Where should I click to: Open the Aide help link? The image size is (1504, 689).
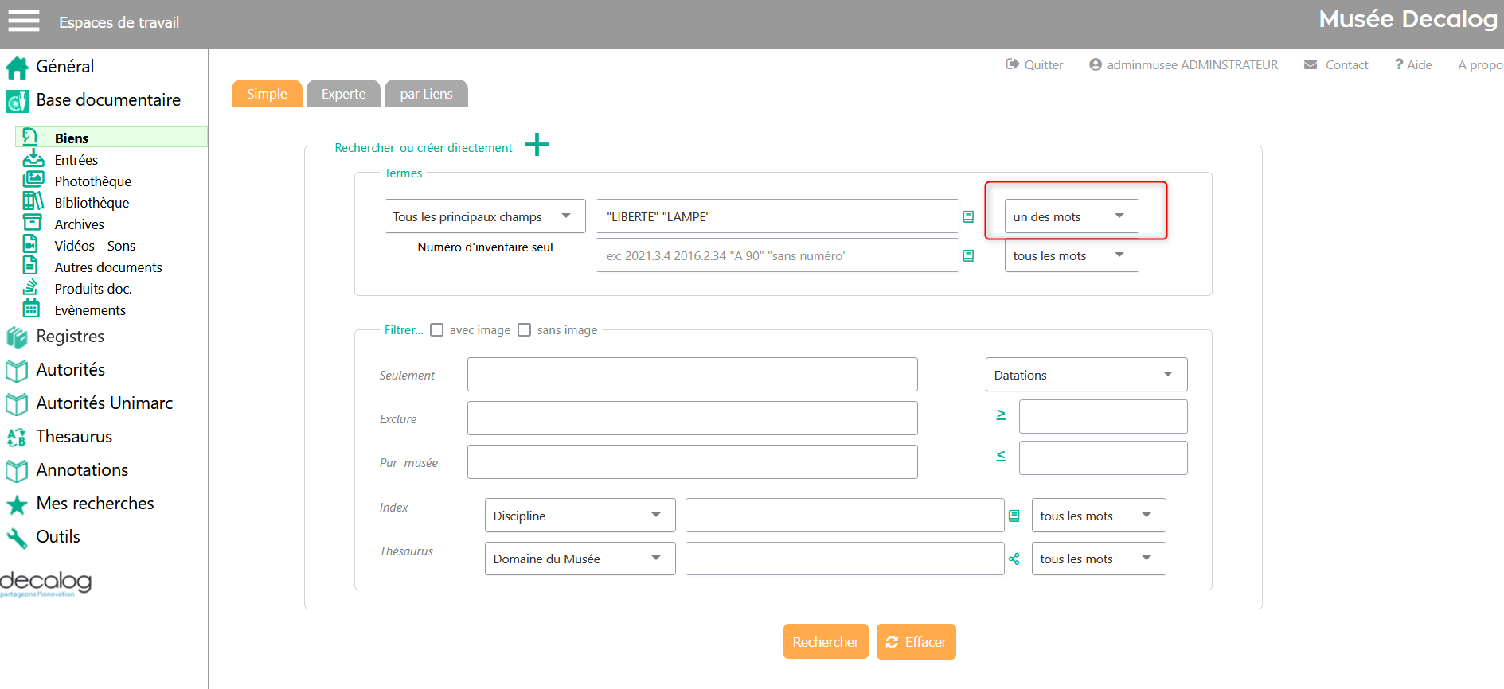[x=1413, y=64]
